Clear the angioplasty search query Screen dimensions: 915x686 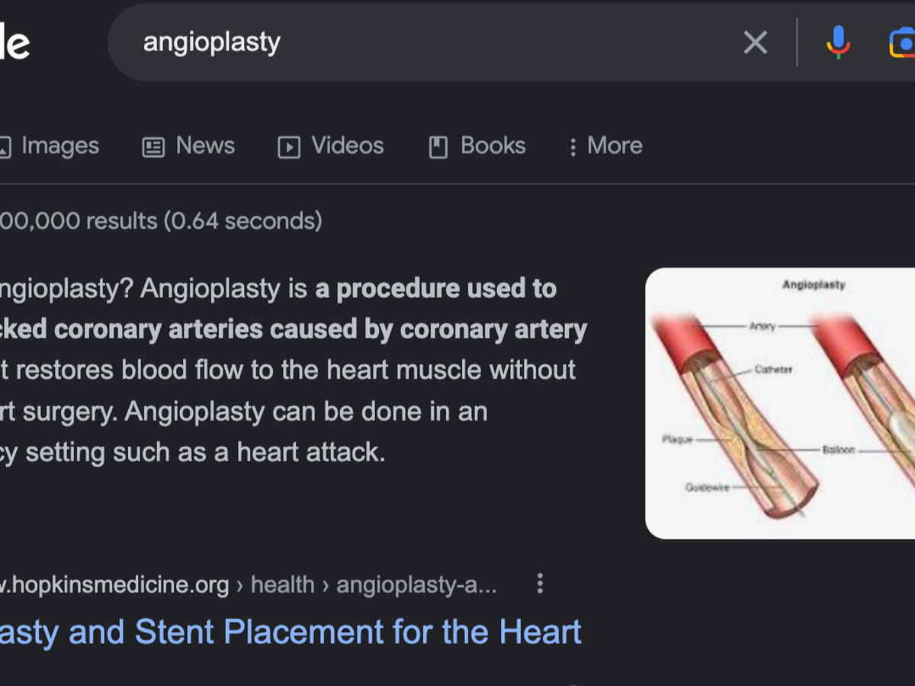(x=755, y=43)
